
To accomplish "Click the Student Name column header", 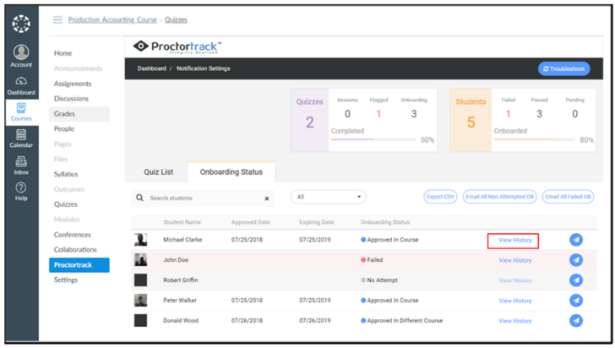I will (182, 222).
